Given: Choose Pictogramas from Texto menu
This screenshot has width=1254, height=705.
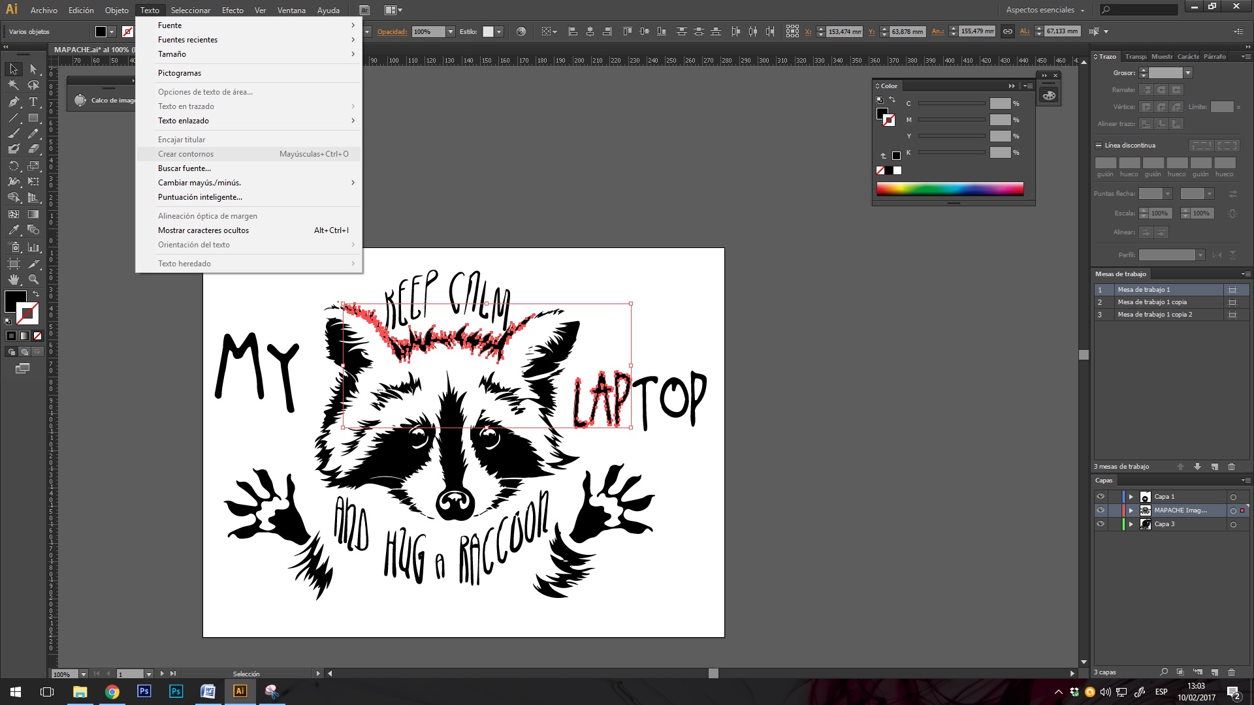Looking at the screenshot, I should pos(248,73).
